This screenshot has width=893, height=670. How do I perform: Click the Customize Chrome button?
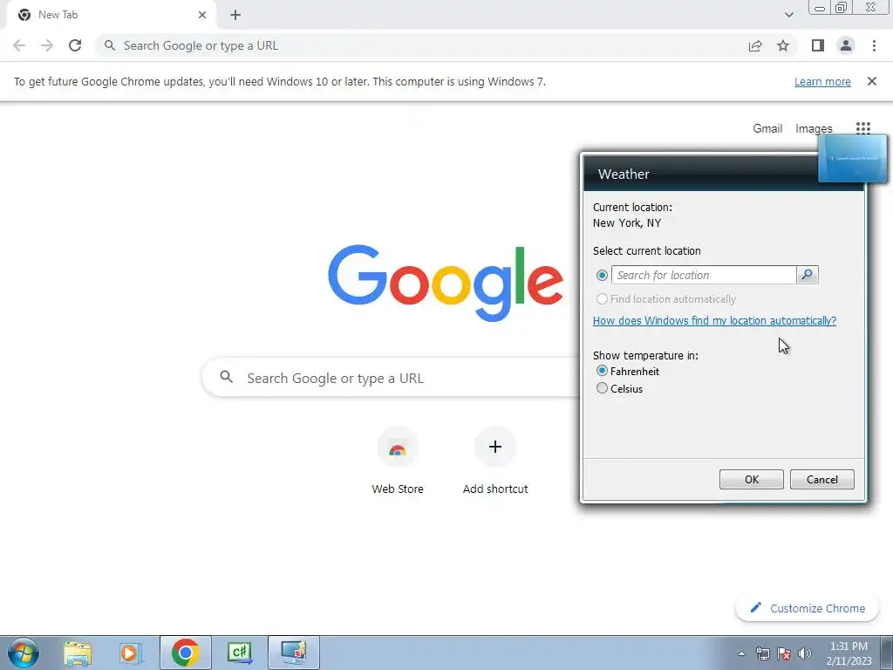point(807,608)
